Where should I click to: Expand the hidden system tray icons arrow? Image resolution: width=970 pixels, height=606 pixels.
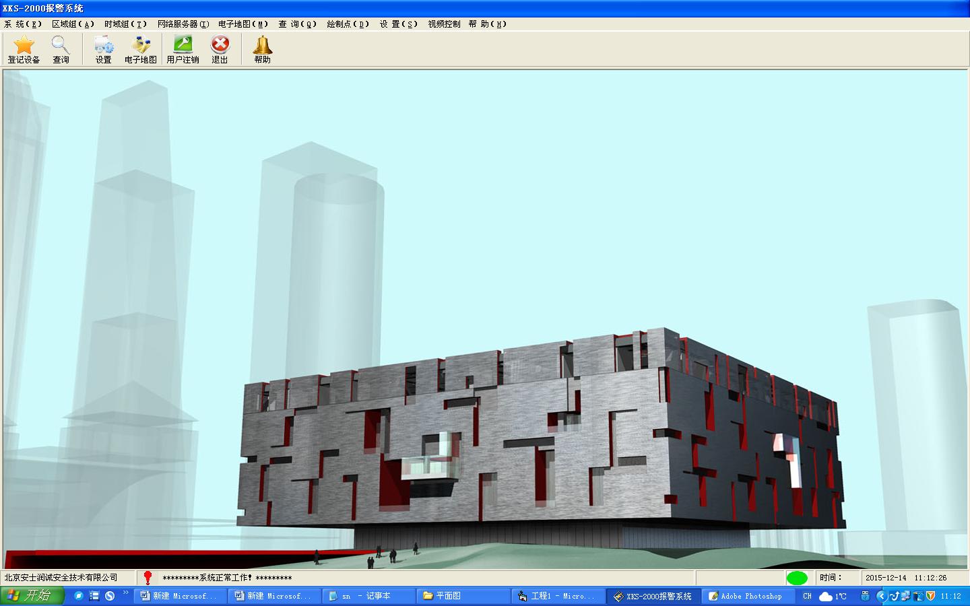tap(880, 596)
